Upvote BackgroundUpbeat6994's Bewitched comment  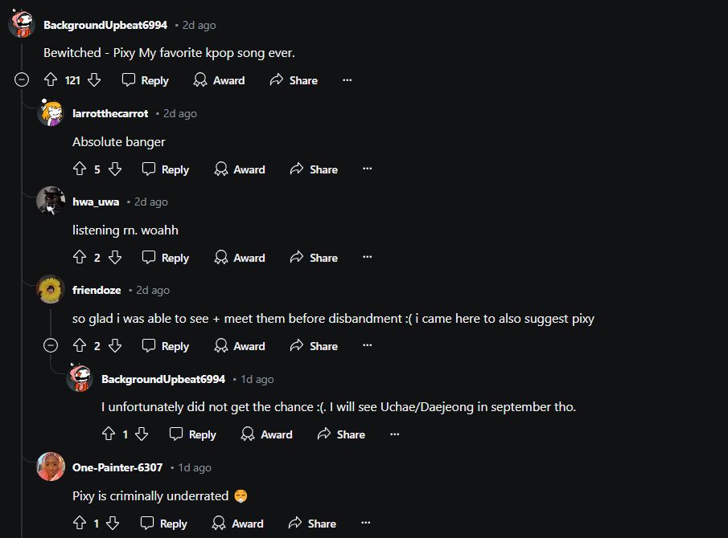coord(51,80)
